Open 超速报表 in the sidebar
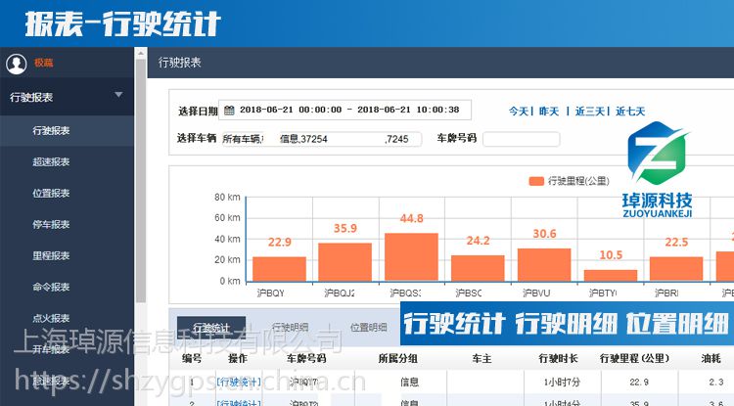 point(51,161)
